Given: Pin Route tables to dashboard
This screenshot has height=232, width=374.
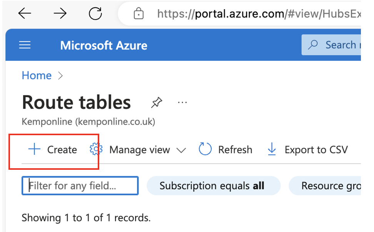Looking at the screenshot, I should coord(156,103).
